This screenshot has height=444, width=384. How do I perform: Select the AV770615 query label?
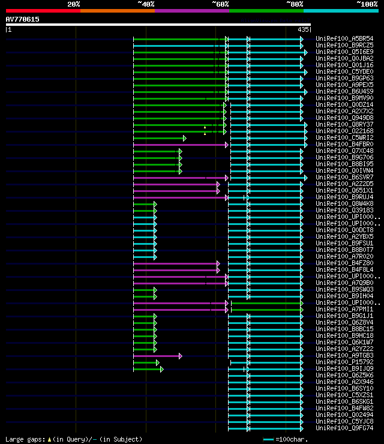pyautogui.click(x=22, y=19)
